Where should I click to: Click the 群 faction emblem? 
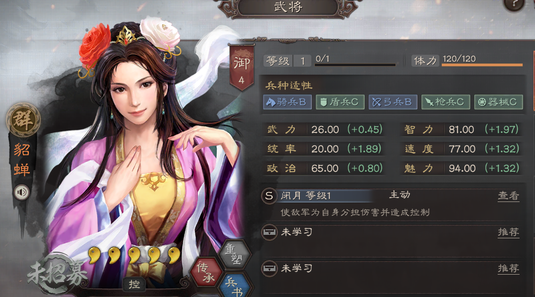coord(23,120)
